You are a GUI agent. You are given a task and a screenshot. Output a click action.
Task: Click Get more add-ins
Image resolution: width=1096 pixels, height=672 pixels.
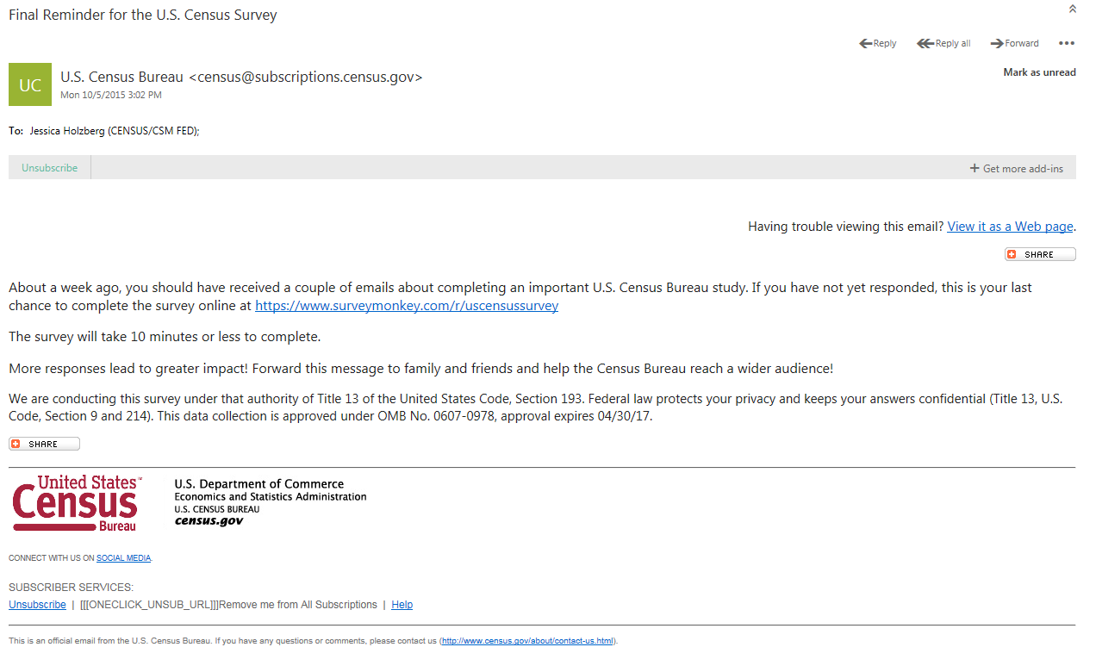[x=1017, y=169]
